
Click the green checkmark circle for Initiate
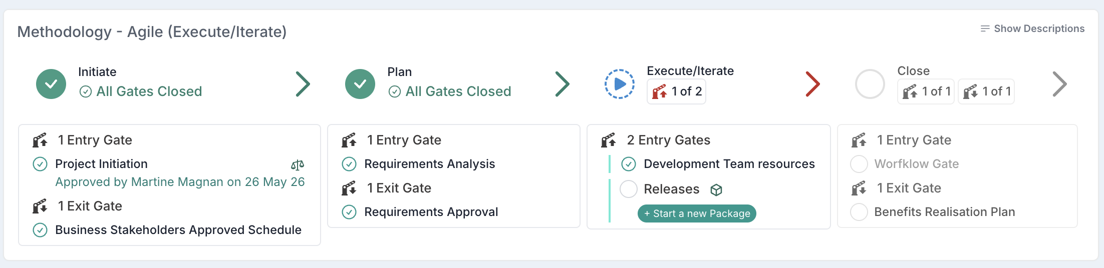(x=51, y=84)
